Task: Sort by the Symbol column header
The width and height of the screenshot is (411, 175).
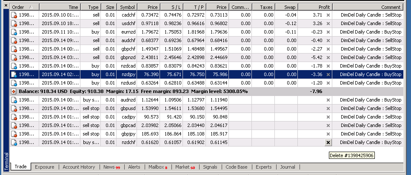Action: tap(127, 7)
